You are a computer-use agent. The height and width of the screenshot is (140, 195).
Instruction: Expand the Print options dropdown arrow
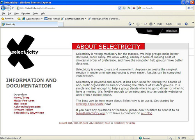point(154,24)
